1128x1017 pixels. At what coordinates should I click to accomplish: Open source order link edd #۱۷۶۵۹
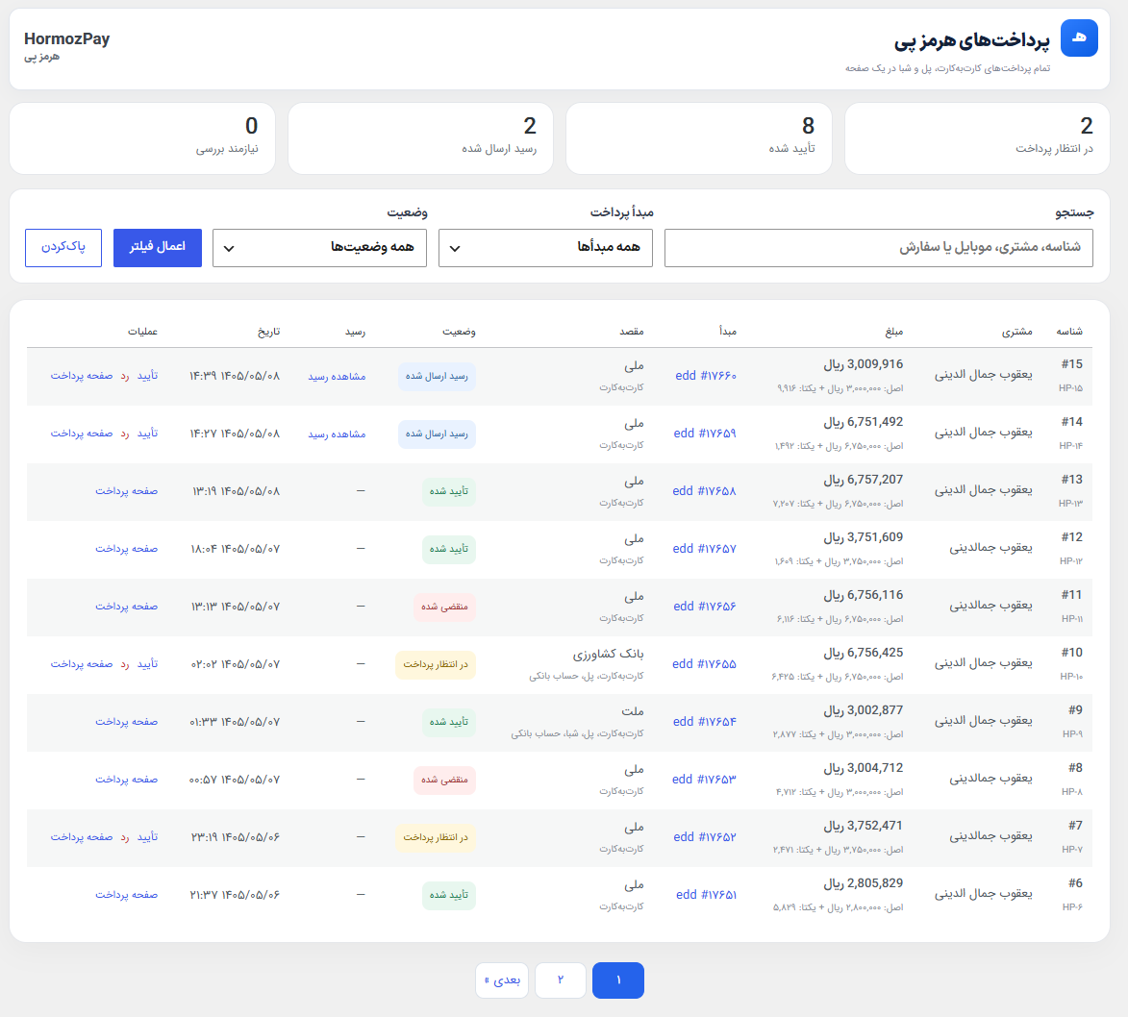(x=705, y=433)
